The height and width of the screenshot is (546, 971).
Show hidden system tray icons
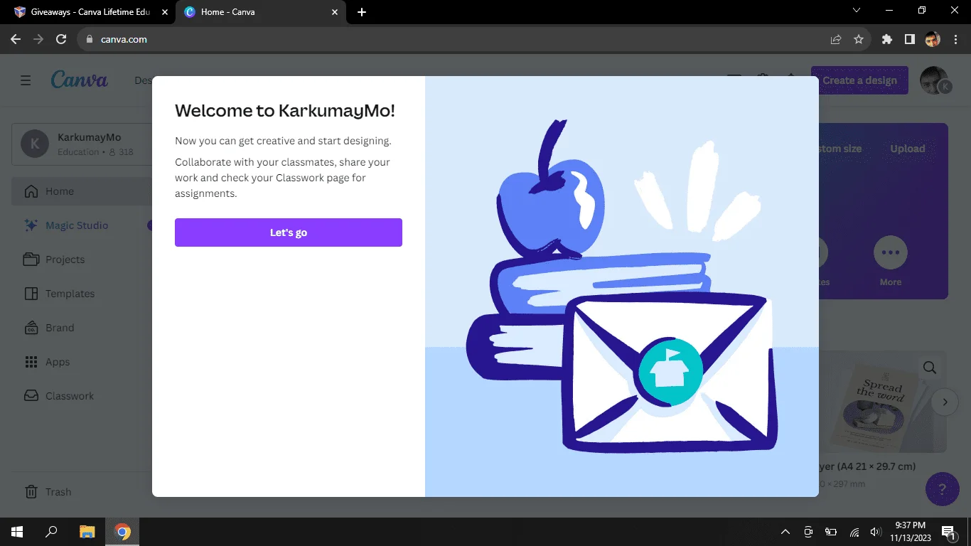(x=785, y=532)
